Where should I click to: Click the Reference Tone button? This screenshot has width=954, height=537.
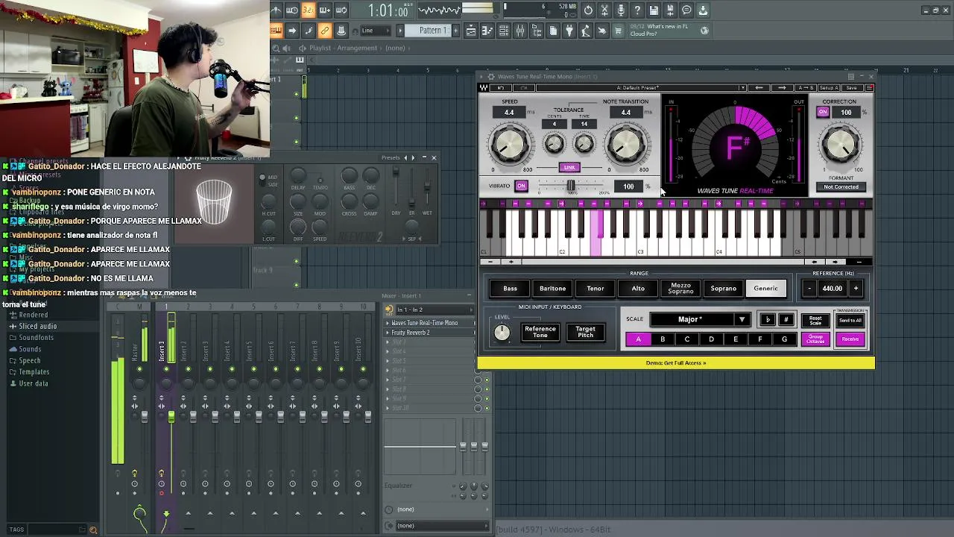pyautogui.click(x=540, y=332)
